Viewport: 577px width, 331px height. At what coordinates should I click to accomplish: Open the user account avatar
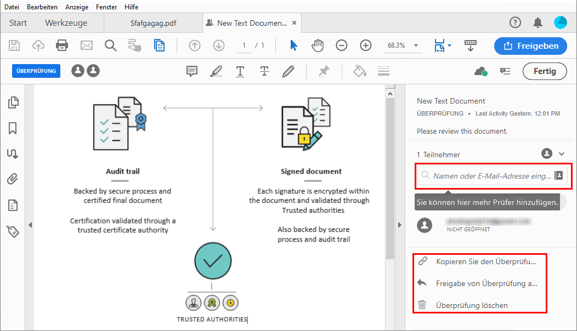[561, 23]
